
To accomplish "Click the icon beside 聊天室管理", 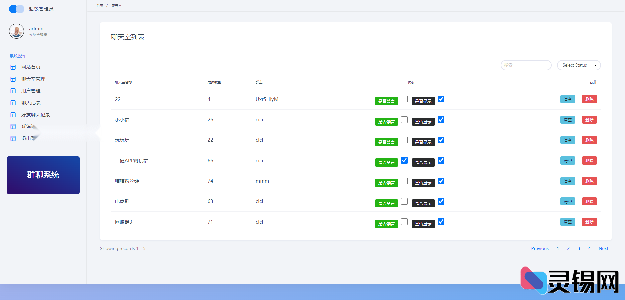I will [x=13, y=79].
